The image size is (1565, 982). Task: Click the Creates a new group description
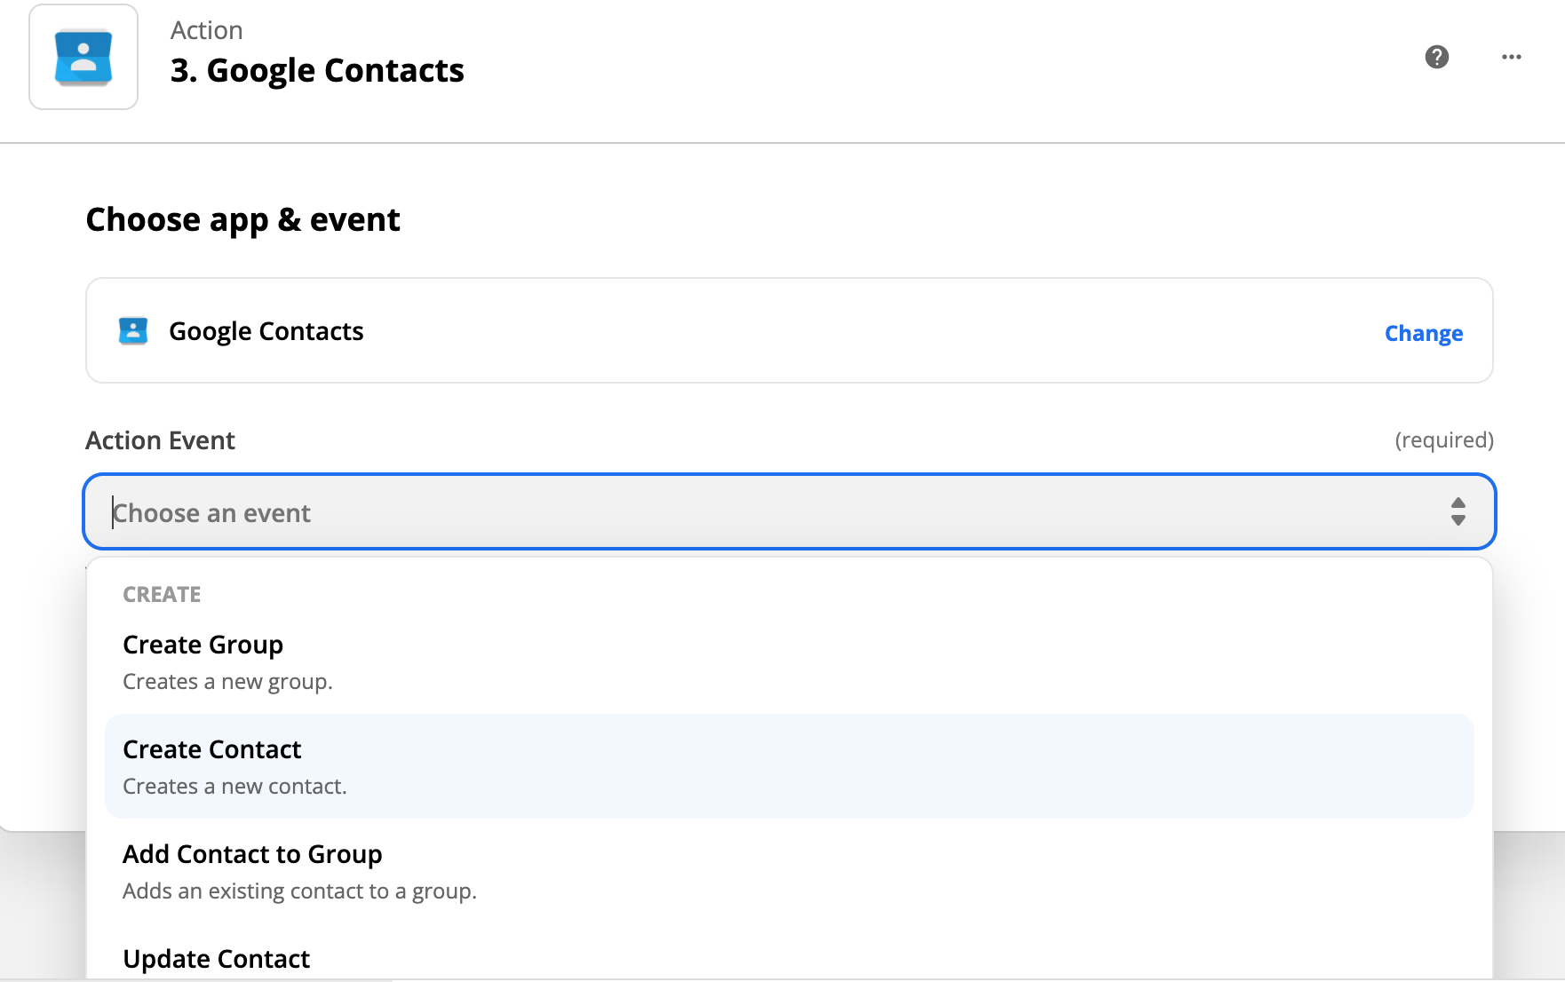227,682
